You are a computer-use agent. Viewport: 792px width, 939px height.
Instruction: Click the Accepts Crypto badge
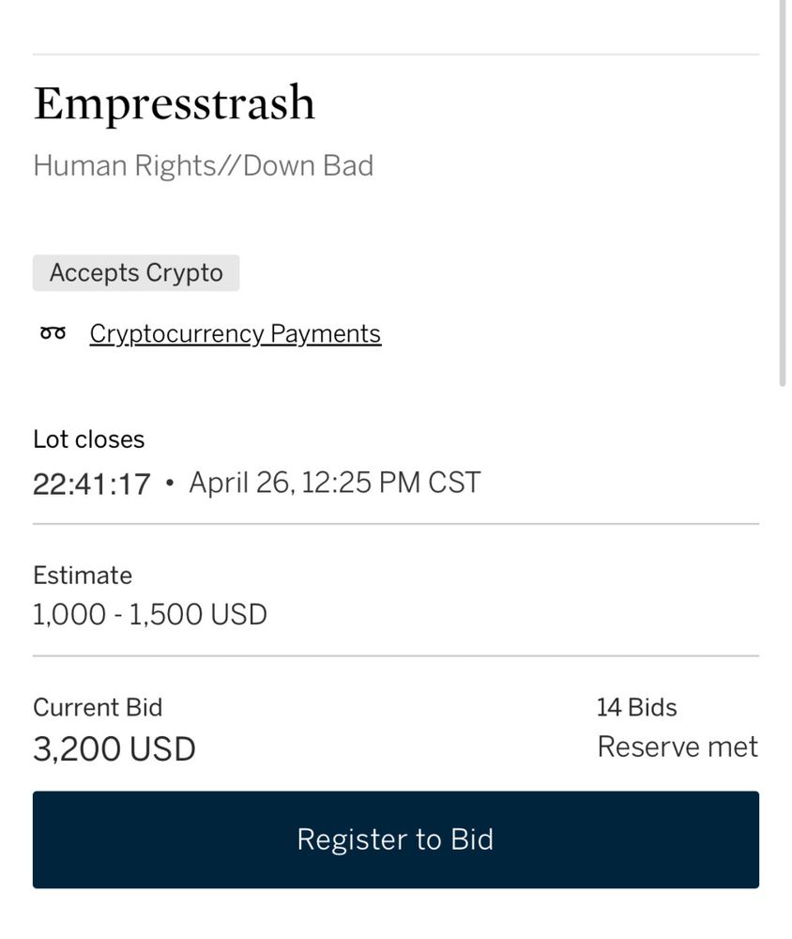(136, 273)
